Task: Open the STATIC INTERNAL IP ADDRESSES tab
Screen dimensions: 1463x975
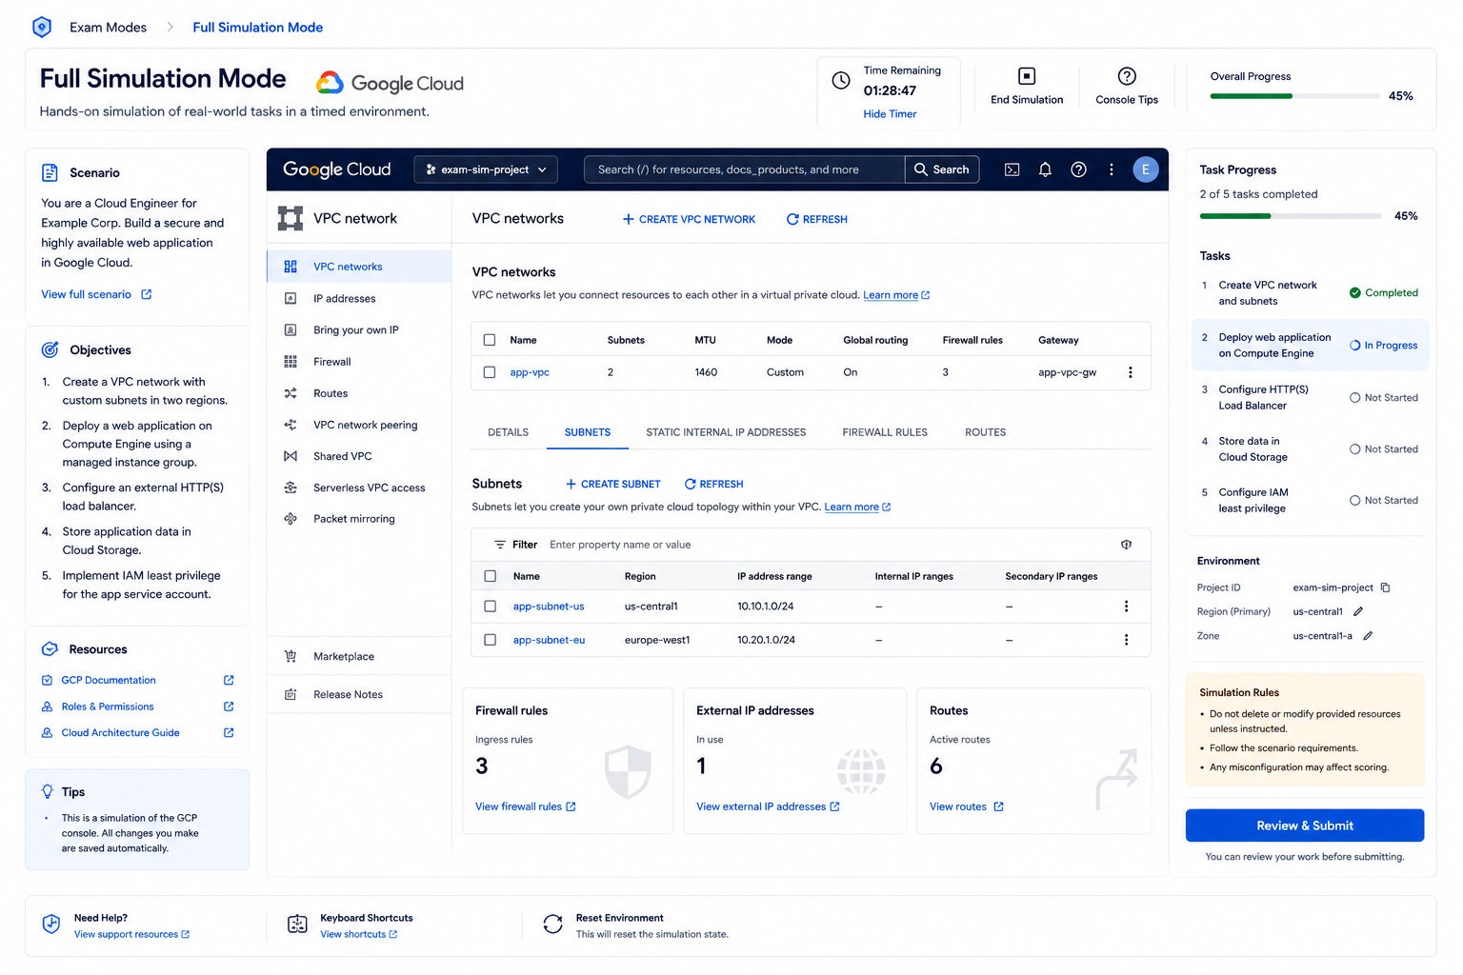Action: point(726,432)
